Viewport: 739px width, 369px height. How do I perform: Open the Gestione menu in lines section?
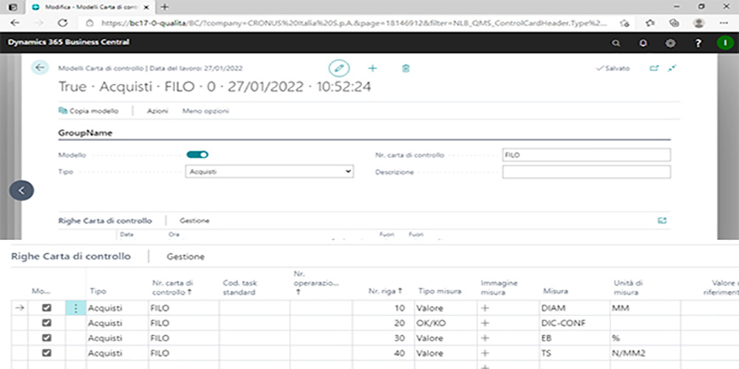point(185,257)
